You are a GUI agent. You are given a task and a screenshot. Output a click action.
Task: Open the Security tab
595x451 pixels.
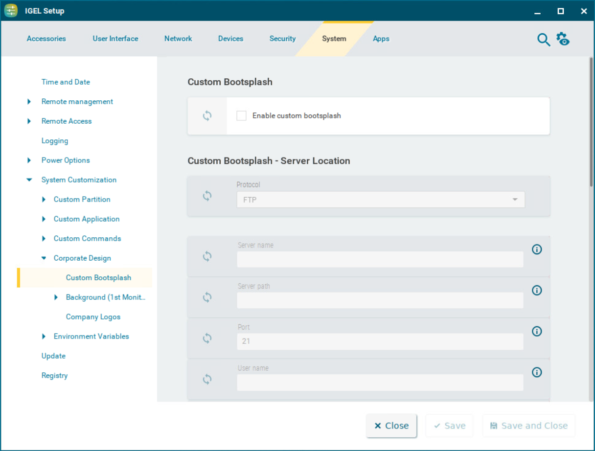tap(282, 39)
